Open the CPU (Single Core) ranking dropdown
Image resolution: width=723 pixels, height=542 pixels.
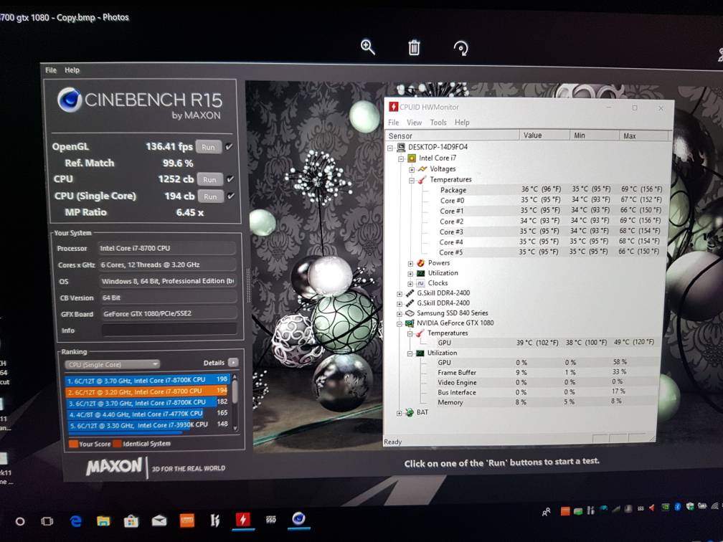(x=113, y=364)
